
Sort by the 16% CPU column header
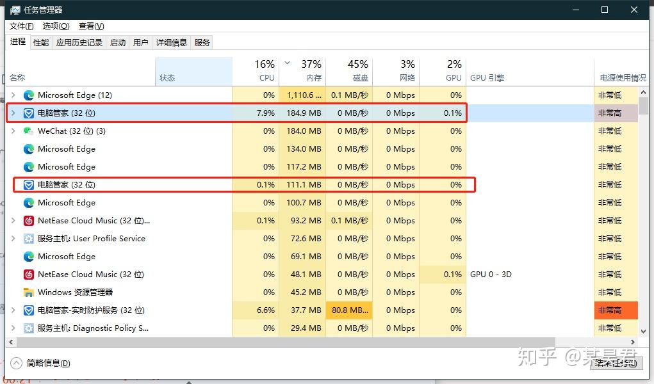256,72
